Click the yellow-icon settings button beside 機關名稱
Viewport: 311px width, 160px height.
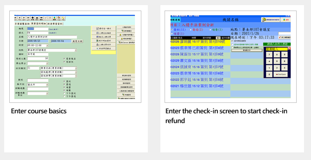(x=270, y=20)
